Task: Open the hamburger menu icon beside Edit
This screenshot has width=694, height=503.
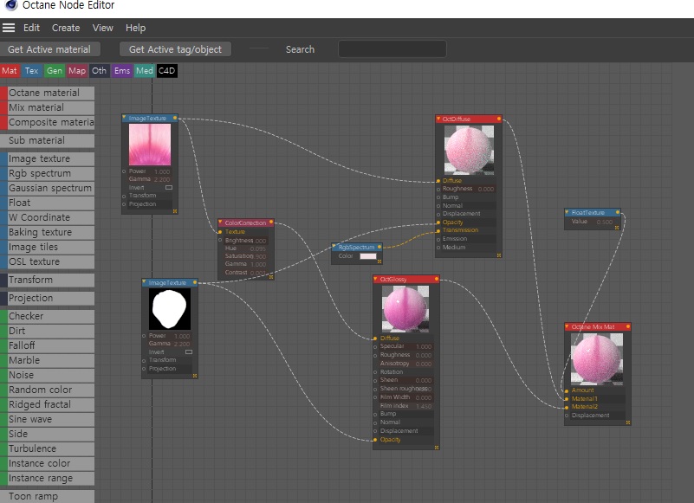Action: 9,28
